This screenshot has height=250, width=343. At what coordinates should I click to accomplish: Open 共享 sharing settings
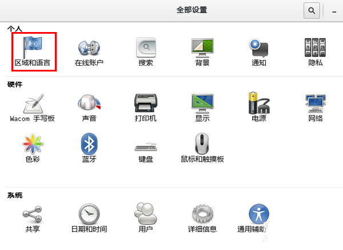33,219
